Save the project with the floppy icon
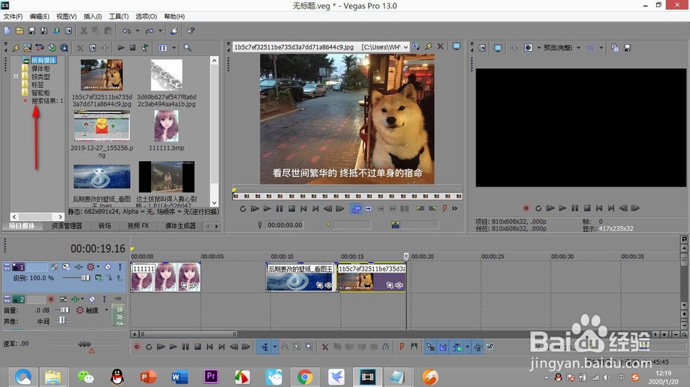Screen dimensions: 690x387 coord(32,31)
